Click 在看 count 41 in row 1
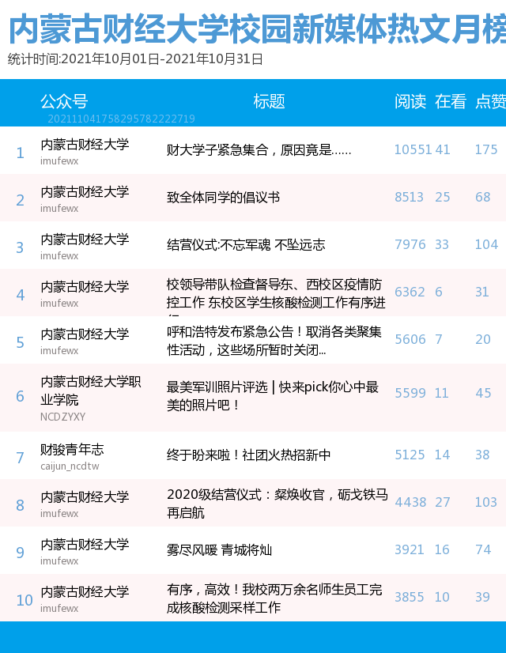The width and height of the screenshot is (506, 653). 442,149
